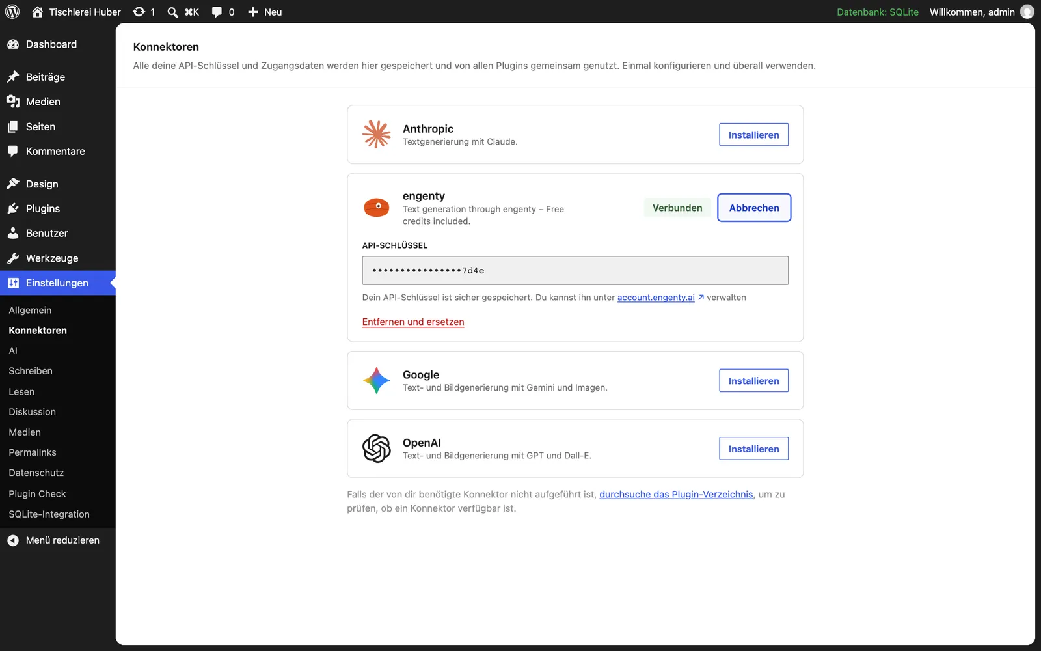This screenshot has height=651, width=1041.
Task: Click the Anthropic starburst logo
Action: (x=377, y=134)
